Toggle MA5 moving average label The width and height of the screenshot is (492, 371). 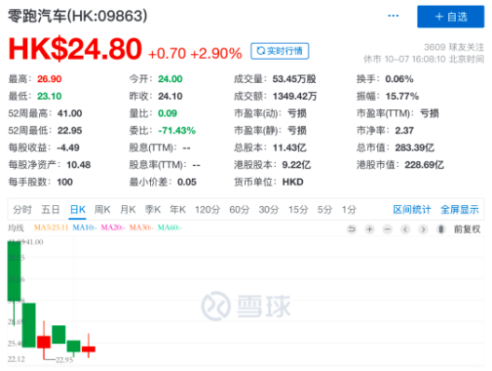[x=51, y=227]
